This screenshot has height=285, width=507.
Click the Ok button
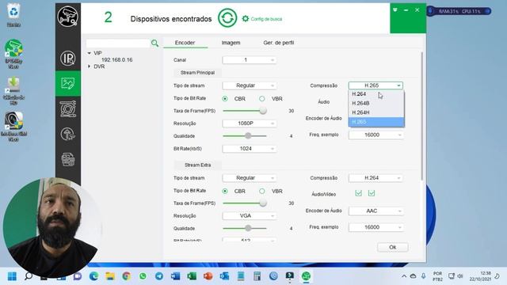click(393, 247)
